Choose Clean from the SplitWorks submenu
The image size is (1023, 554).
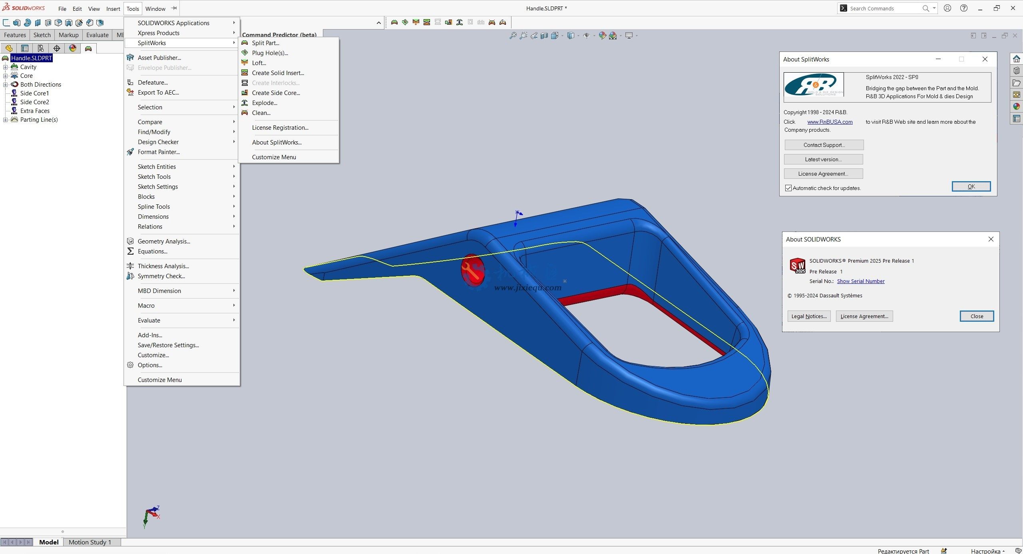pos(261,113)
